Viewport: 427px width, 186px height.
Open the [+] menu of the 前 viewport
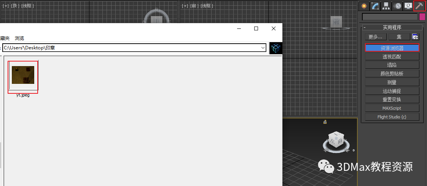pyautogui.click(x=185, y=6)
